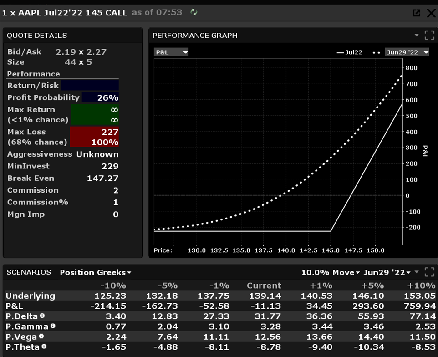This screenshot has height=357, width=438.
Task: Close the AAPL option performance window
Action: pyautogui.click(x=431, y=13)
